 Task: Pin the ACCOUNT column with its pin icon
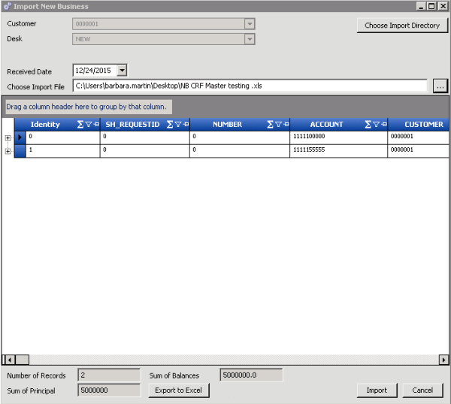click(x=383, y=125)
